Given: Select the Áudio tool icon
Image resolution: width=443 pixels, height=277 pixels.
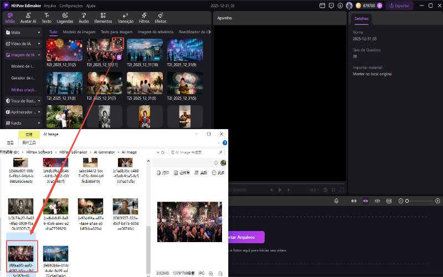Looking at the screenshot, I should pos(83,18).
